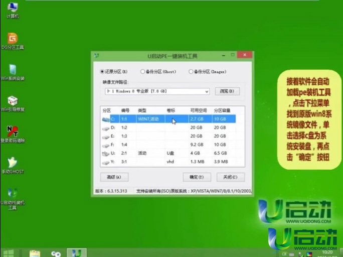Click the E: drive icon in list

106,137
